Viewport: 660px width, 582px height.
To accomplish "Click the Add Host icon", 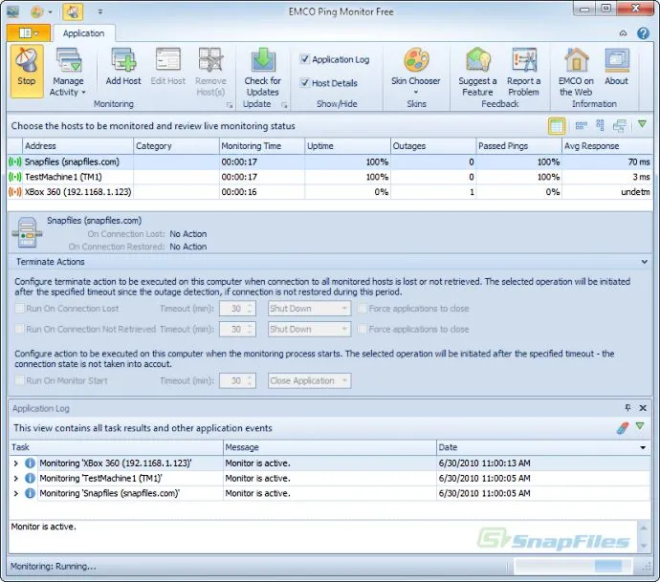I will click(x=123, y=67).
